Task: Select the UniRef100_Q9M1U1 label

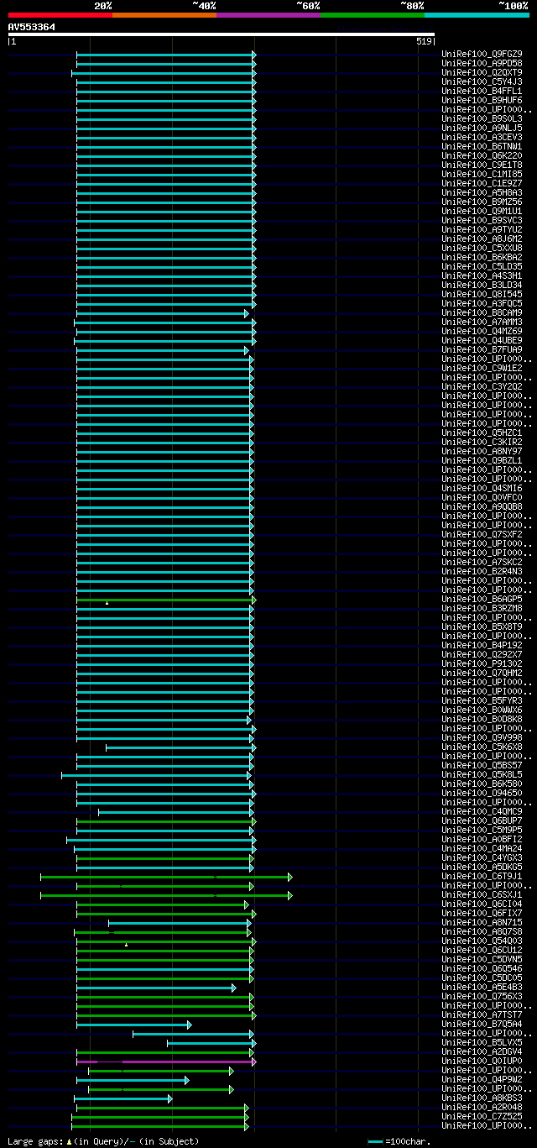Action: [482, 211]
